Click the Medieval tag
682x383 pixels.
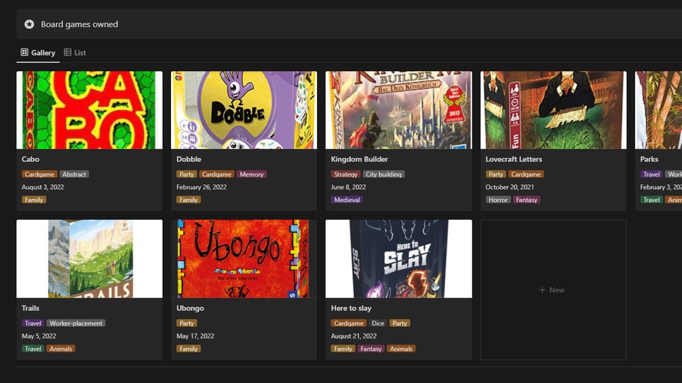(347, 200)
